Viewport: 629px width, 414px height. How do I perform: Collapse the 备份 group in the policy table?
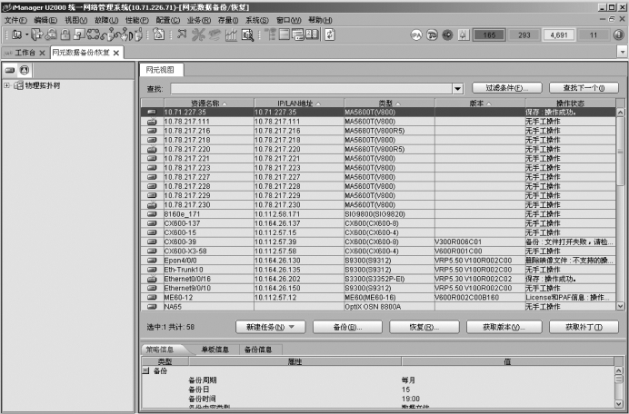click(146, 370)
